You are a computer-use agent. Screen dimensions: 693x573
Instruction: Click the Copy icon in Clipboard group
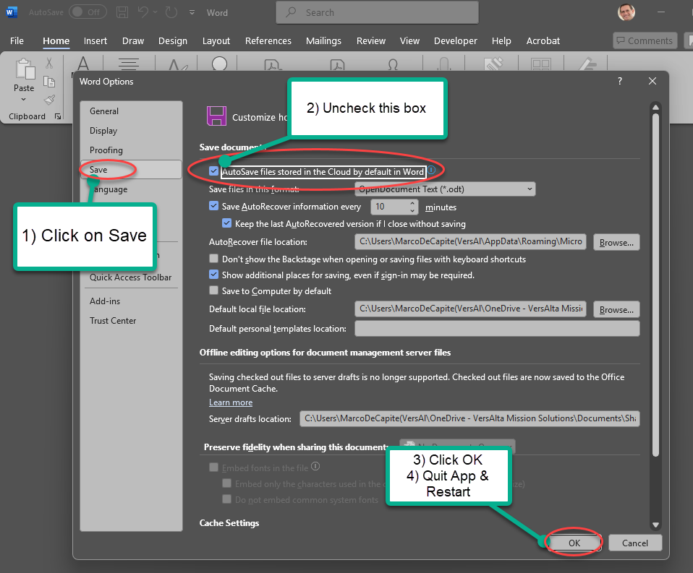49,82
